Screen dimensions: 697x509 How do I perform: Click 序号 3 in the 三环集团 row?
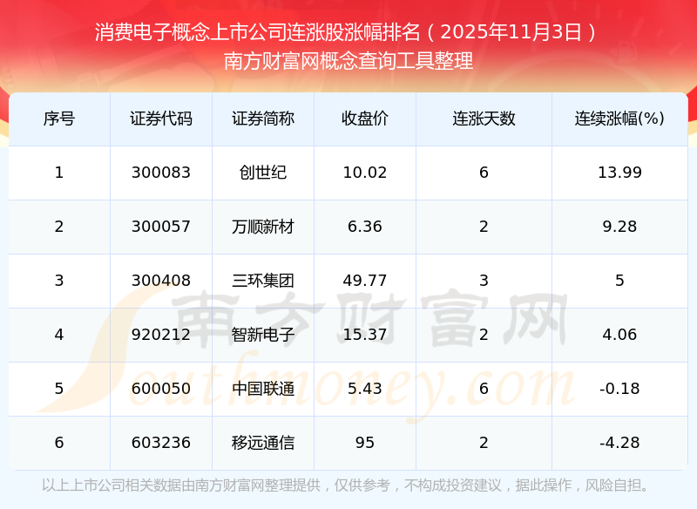point(59,281)
